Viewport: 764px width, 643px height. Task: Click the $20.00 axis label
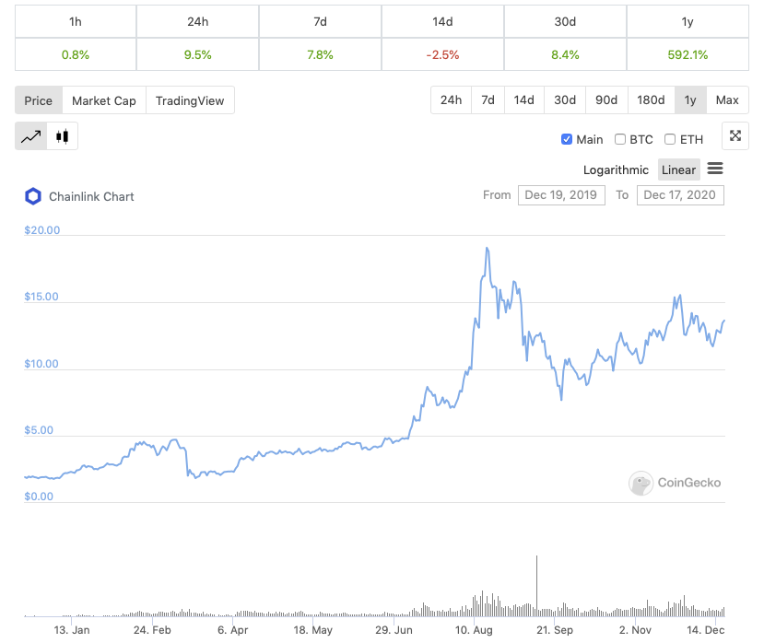pos(41,230)
